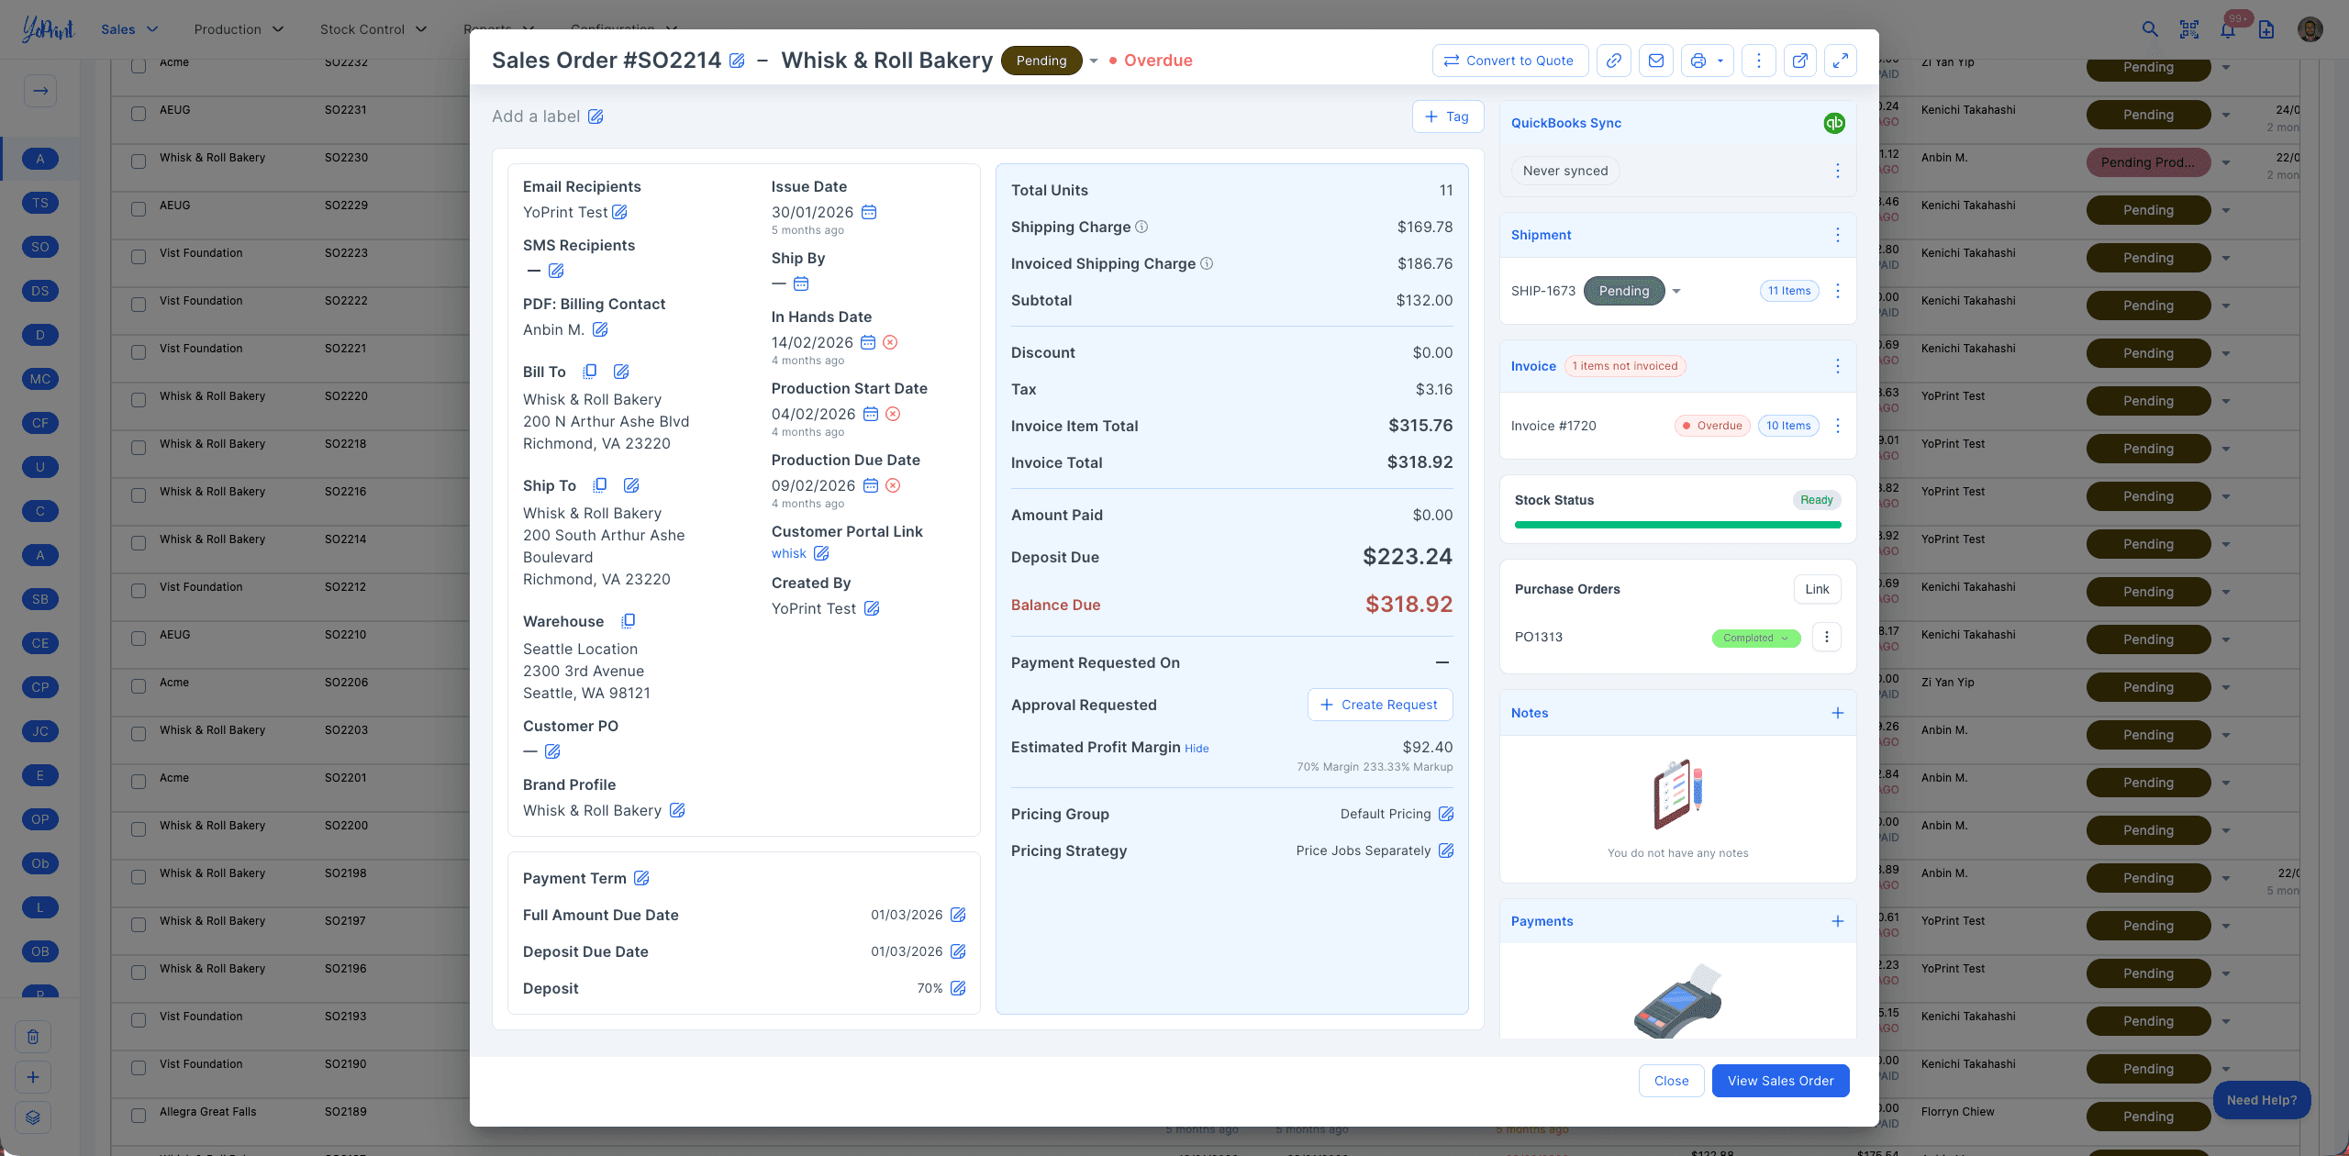Edit the order label

[596, 117]
